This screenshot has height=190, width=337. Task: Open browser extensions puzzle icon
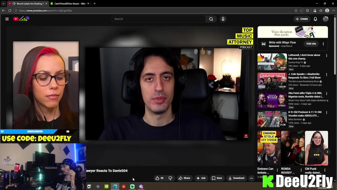point(308,11)
